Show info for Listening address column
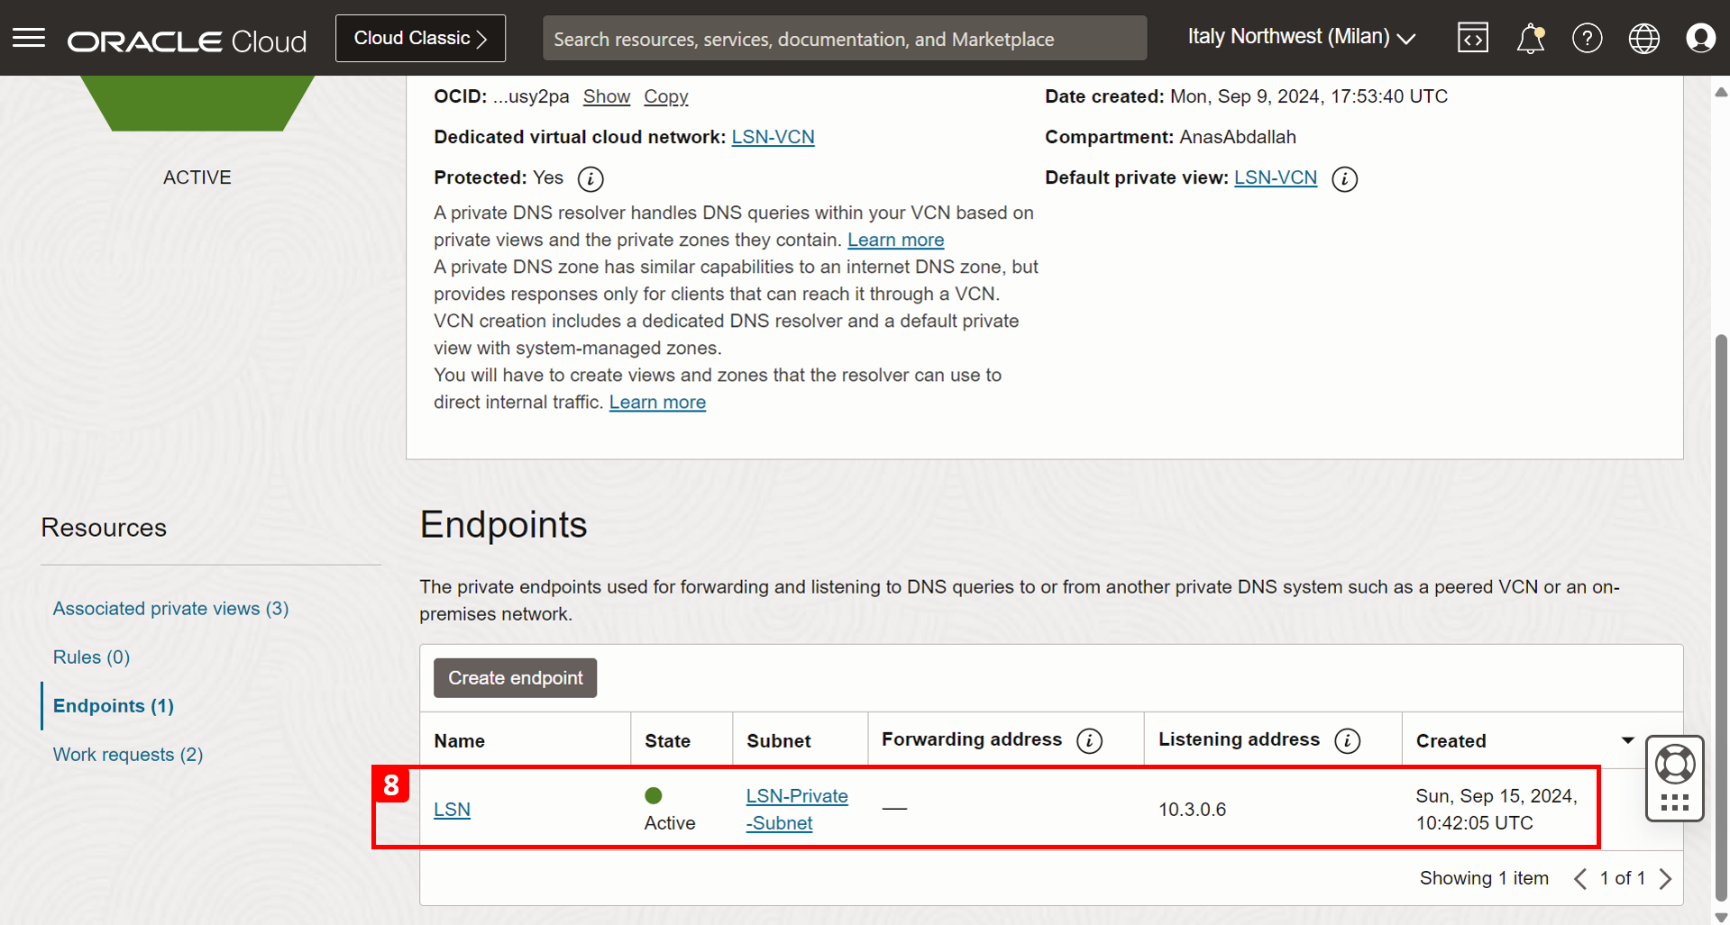 click(x=1347, y=740)
